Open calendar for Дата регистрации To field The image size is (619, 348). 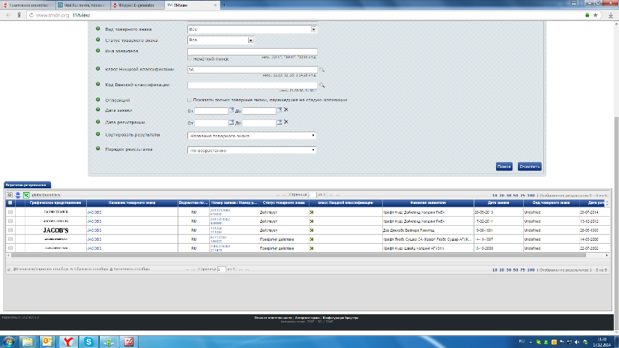(x=280, y=122)
